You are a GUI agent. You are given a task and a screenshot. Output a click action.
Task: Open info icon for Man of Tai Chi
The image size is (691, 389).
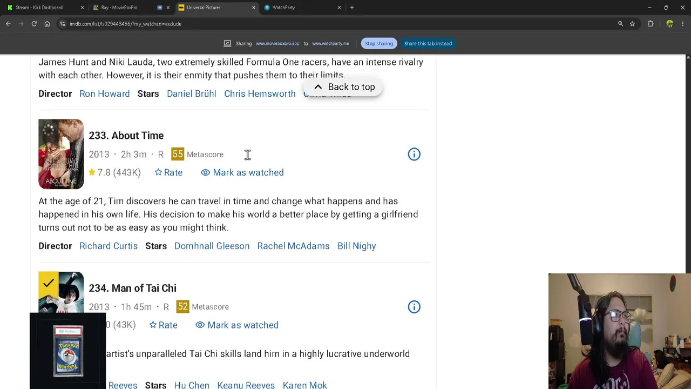point(414,307)
